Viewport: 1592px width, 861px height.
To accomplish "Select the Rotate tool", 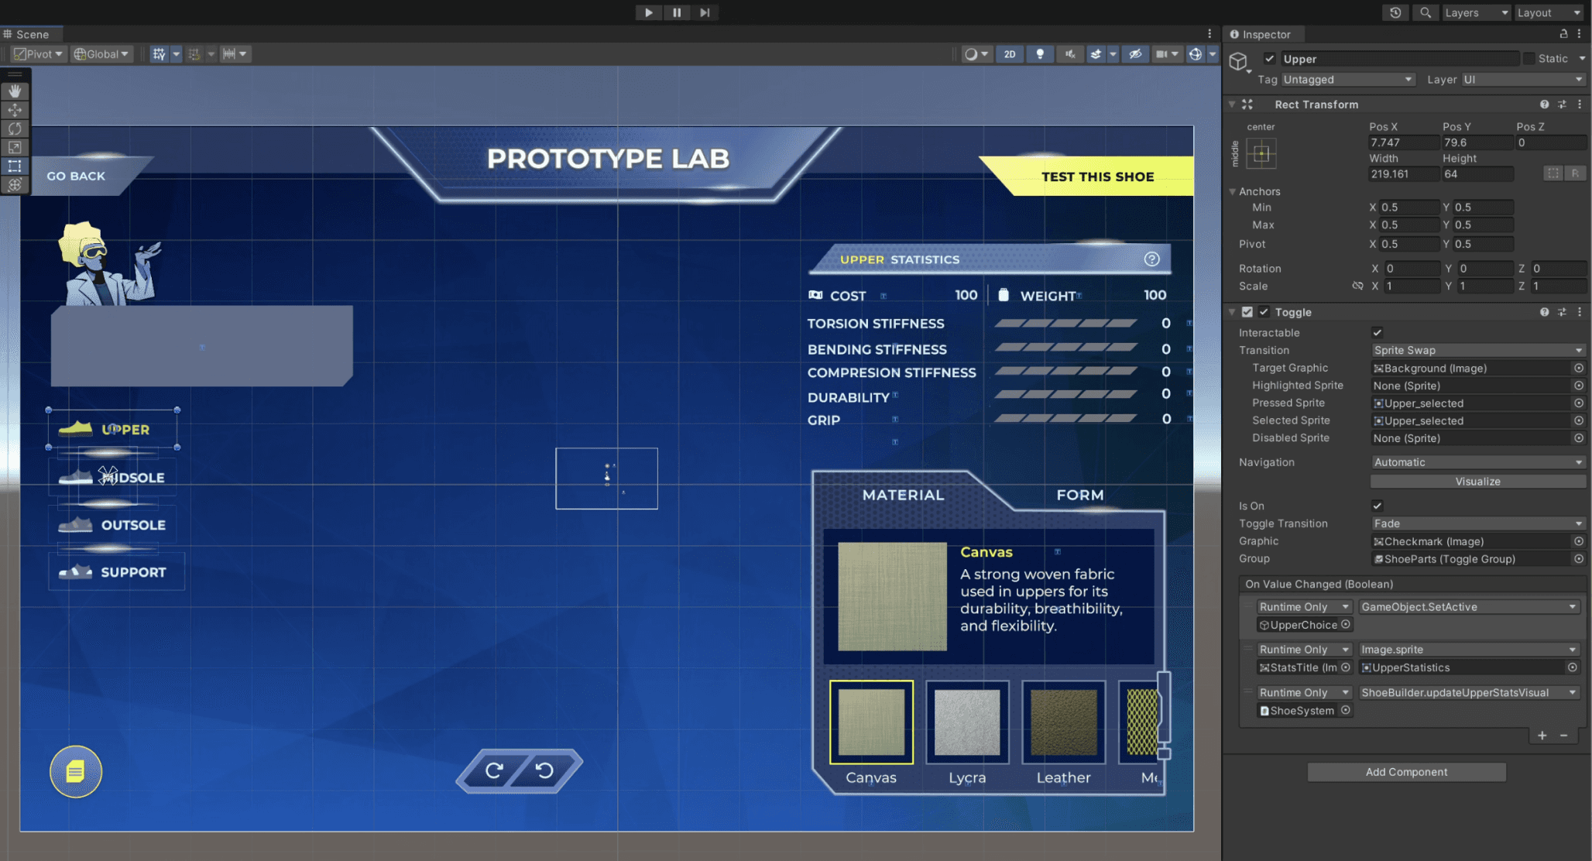I will click(x=15, y=129).
